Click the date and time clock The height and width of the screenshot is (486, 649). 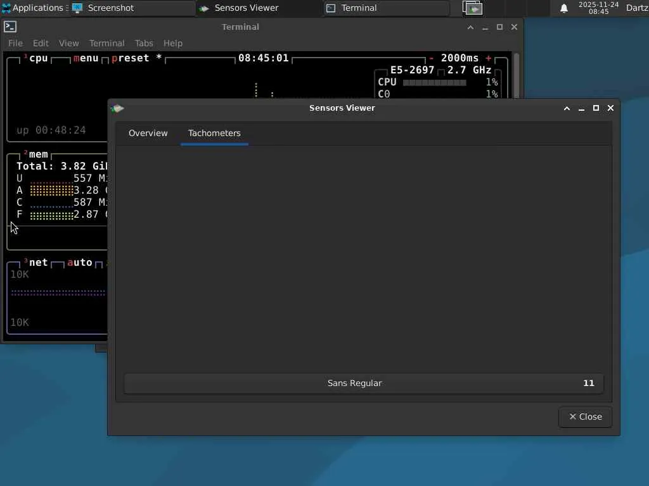(x=598, y=8)
